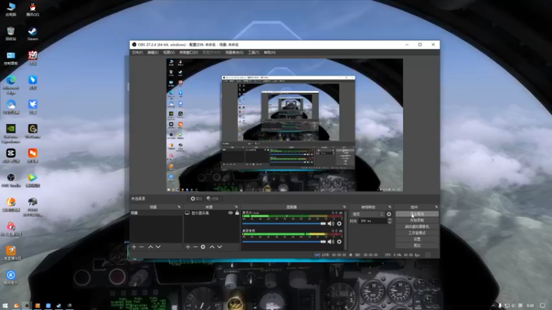Open Tencent QQ desktop icon
The width and height of the screenshot is (552, 310).
(32, 10)
